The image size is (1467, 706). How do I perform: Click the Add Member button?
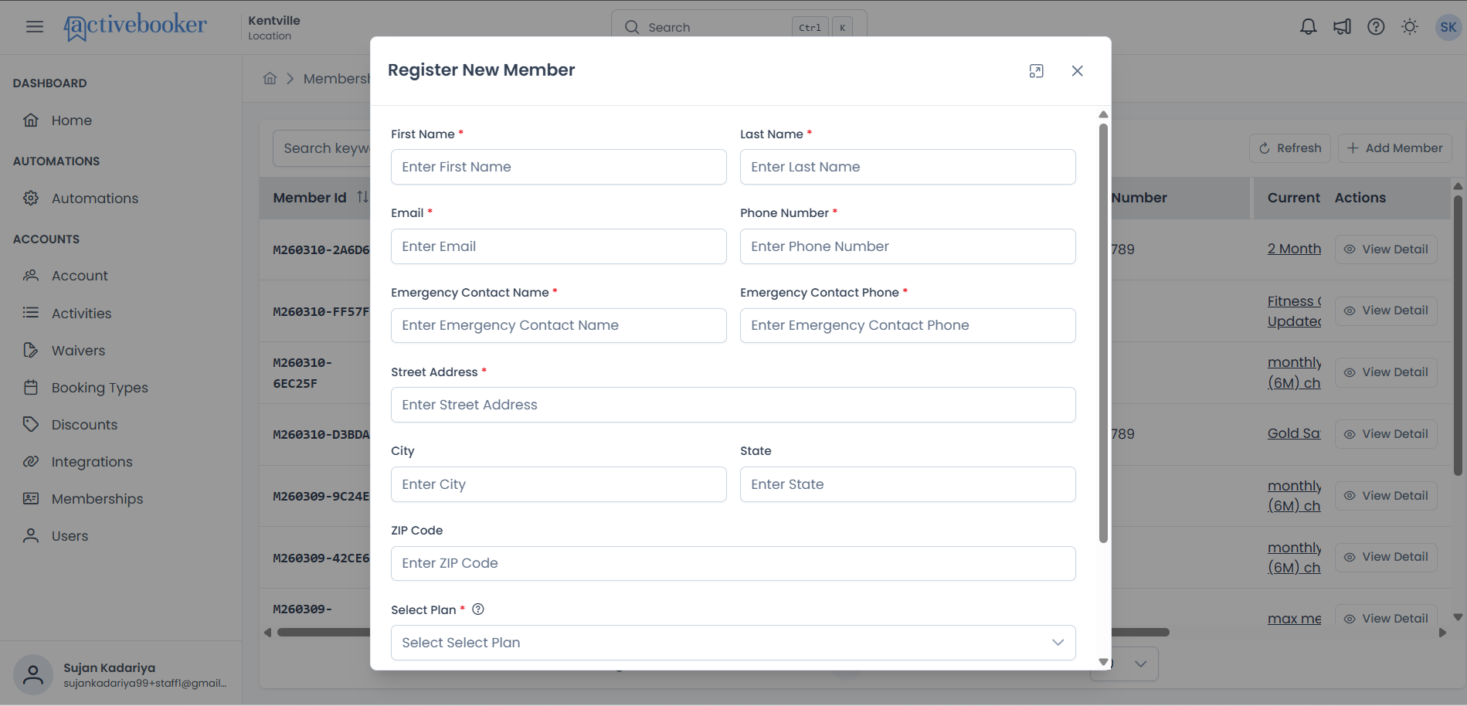(1394, 148)
